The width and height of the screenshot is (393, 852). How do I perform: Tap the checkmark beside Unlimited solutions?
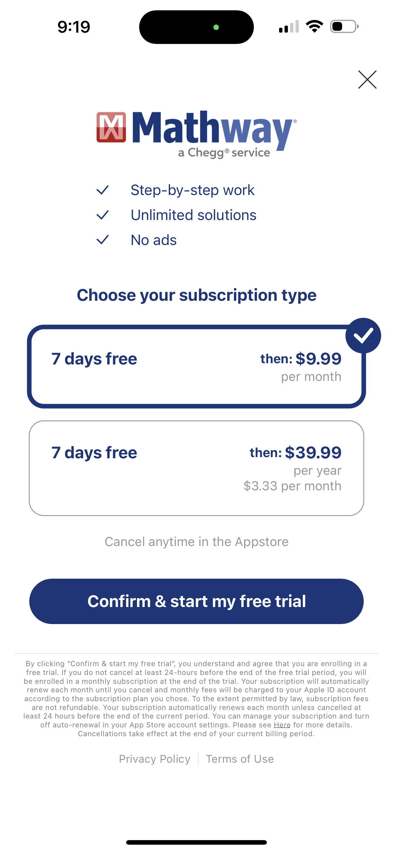[x=103, y=215]
